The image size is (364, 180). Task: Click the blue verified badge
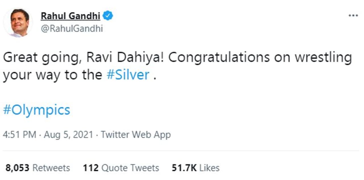pyautogui.click(x=108, y=16)
